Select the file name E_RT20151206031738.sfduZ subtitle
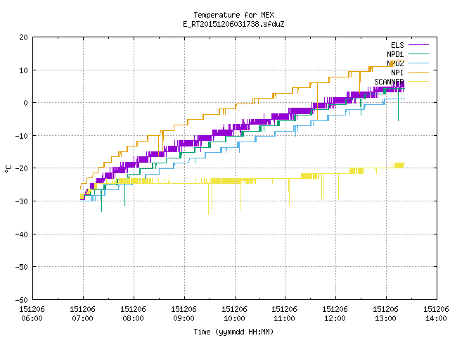 click(x=233, y=24)
